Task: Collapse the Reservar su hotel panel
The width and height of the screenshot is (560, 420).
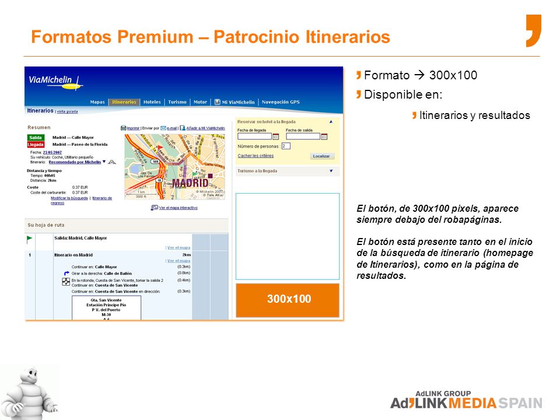Action: coord(331,122)
